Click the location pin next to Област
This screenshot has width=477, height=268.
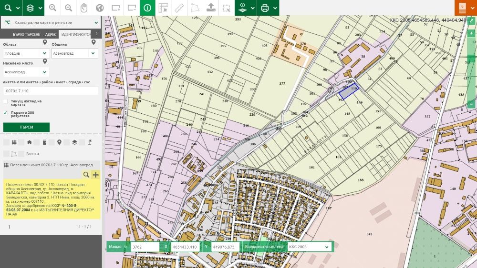click(x=45, y=42)
